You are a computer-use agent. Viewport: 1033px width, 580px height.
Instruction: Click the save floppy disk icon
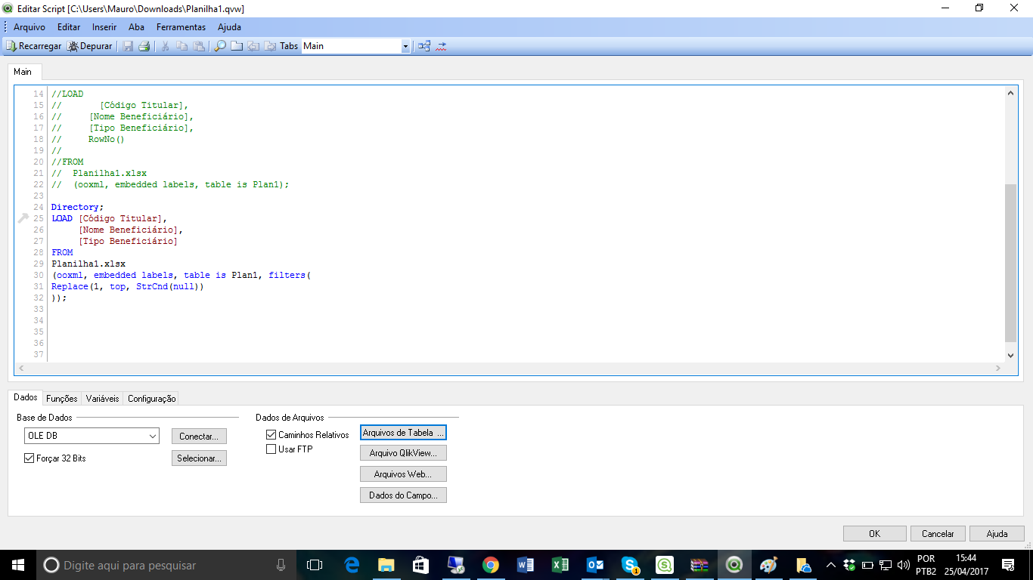[128, 46]
